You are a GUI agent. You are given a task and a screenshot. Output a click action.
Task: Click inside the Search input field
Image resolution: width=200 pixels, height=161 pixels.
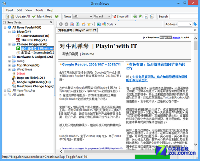[184, 16]
